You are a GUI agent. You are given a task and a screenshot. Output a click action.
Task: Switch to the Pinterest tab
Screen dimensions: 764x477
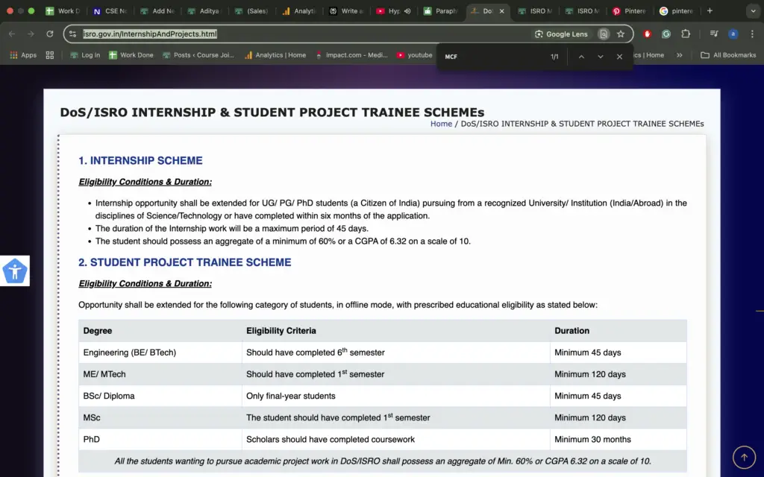pos(630,10)
